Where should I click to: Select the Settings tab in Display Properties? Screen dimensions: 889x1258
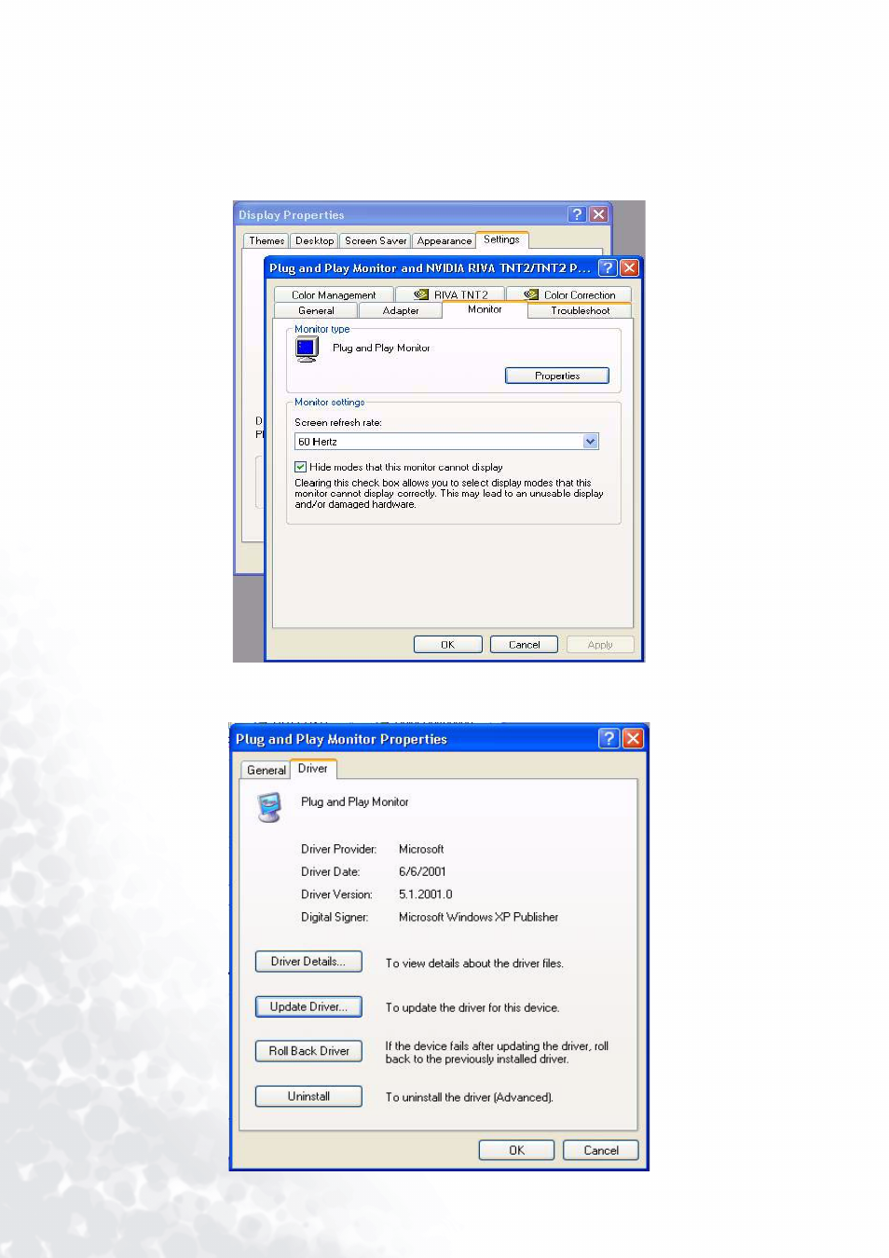(501, 239)
